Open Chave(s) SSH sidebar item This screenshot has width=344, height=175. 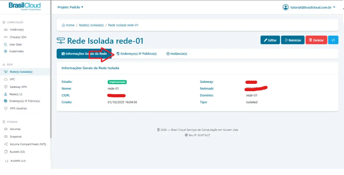pyautogui.click(x=17, y=37)
